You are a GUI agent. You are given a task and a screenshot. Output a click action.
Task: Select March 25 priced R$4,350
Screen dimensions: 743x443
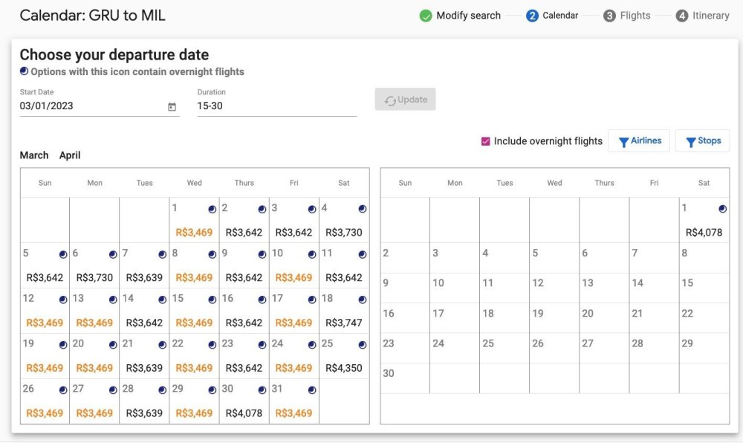(x=343, y=368)
